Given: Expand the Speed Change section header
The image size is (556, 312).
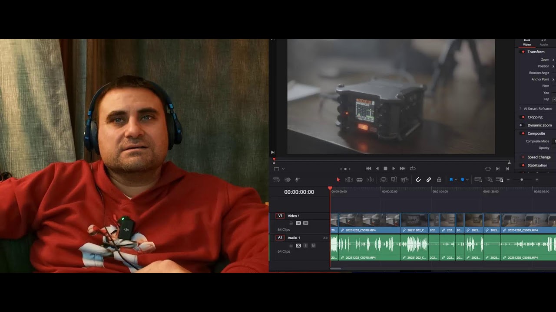Looking at the screenshot, I should [539, 157].
